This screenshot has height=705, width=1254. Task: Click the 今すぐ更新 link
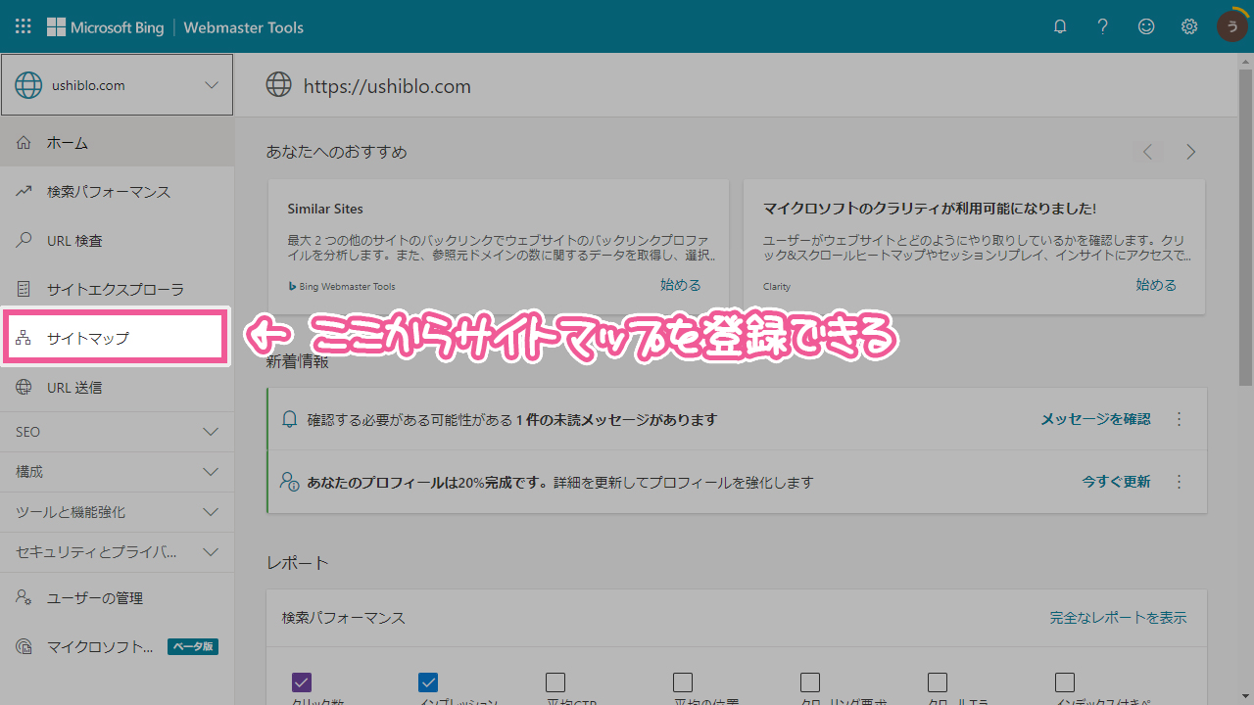(1116, 482)
